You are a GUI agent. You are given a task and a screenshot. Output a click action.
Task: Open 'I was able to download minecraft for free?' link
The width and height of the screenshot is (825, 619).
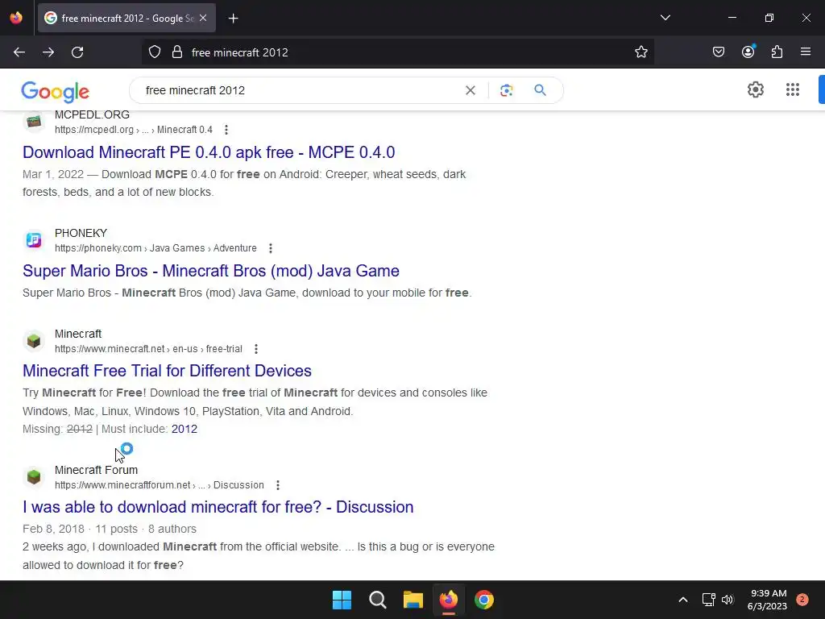(218, 507)
